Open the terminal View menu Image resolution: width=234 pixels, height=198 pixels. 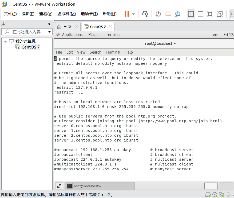coord(81,52)
